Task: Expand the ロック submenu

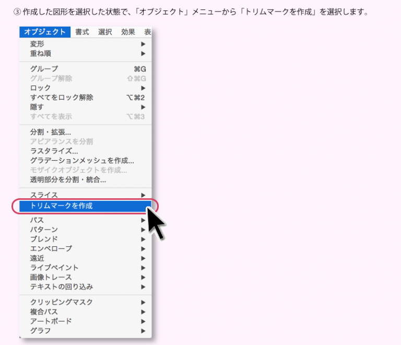Action: pyautogui.click(x=41, y=88)
